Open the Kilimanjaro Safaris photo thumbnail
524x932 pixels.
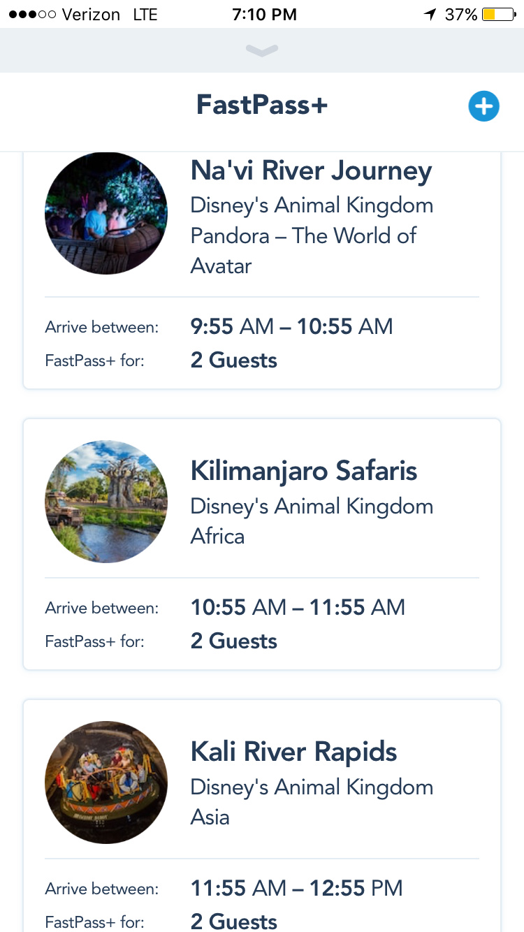pyautogui.click(x=106, y=501)
